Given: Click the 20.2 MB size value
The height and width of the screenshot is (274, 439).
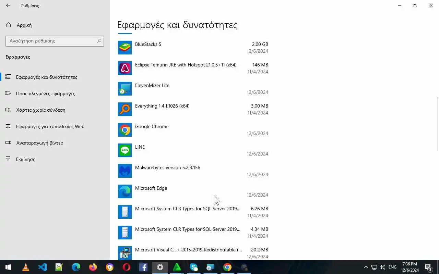Looking at the screenshot, I should (x=260, y=250).
